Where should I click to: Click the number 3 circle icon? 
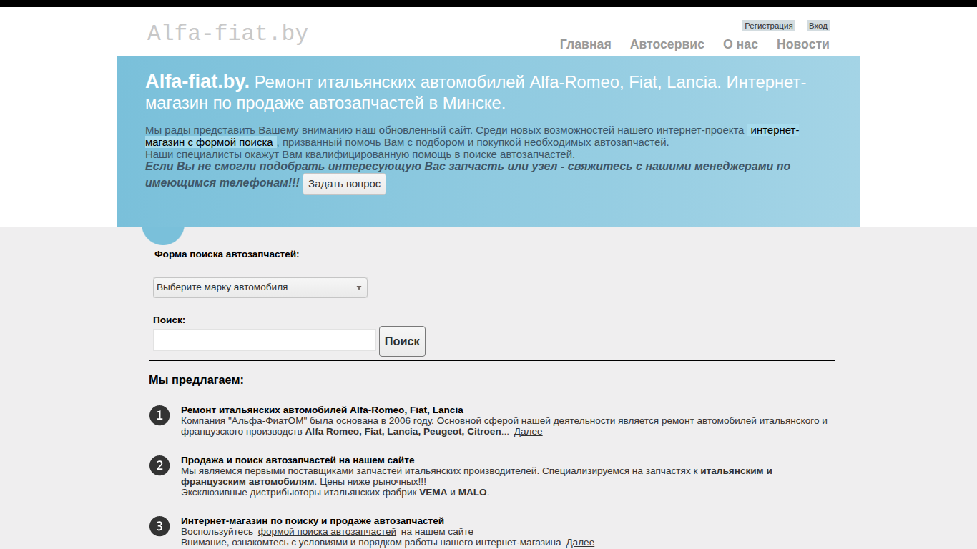click(159, 526)
